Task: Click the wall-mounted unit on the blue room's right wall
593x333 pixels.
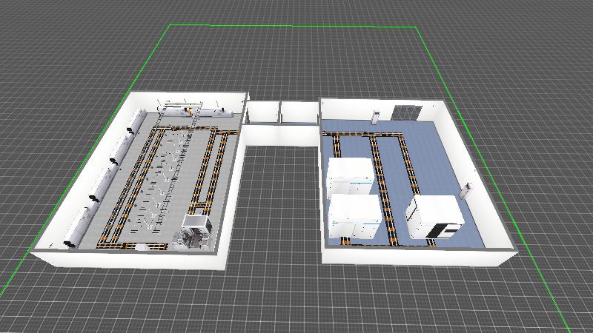Action: [x=467, y=189]
